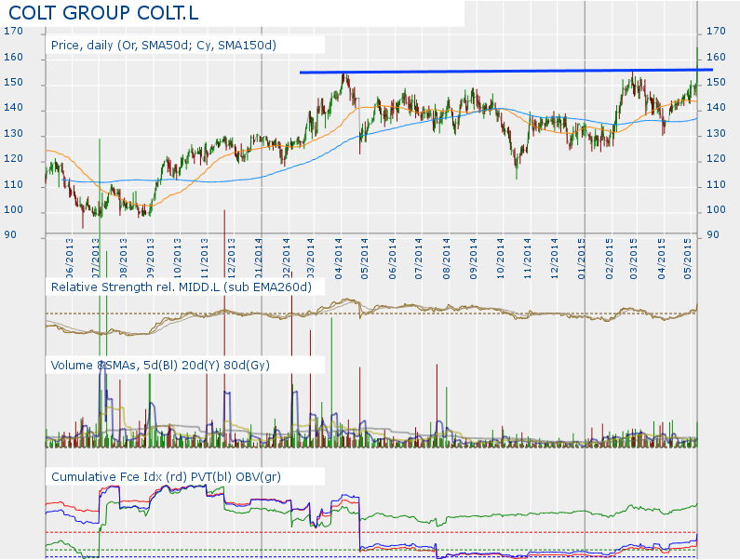Click the right price axis value 160
The width and height of the screenshot is (740, 560).
click(x=716, y=57)
